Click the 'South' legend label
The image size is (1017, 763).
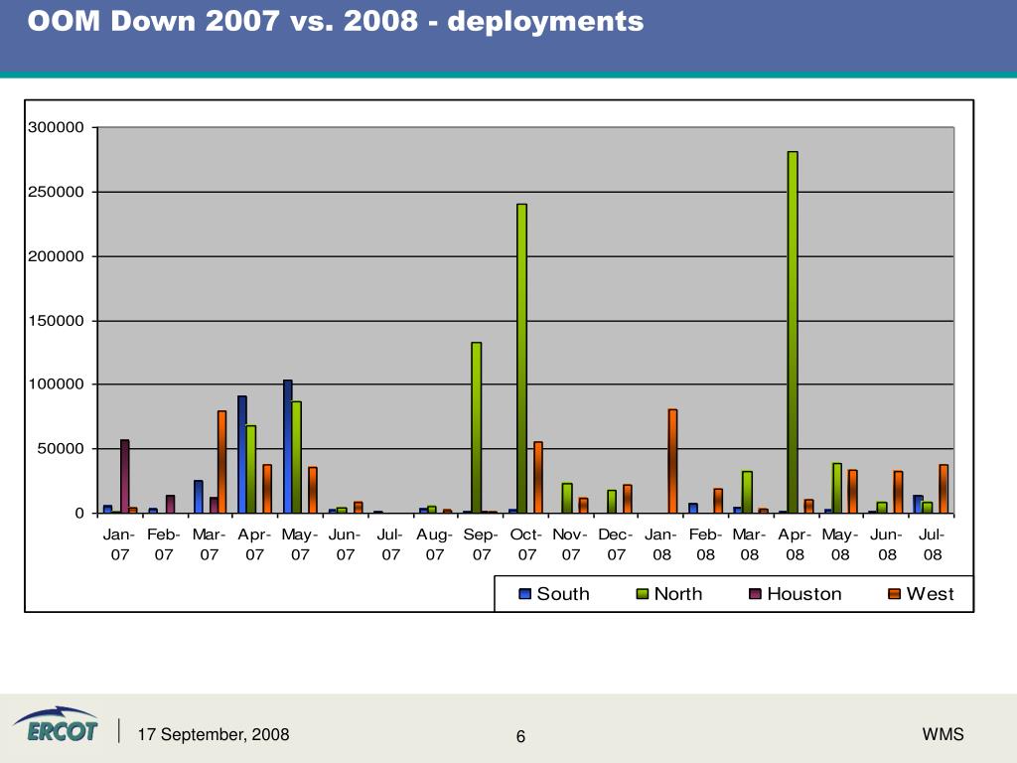tap(563, 594)
